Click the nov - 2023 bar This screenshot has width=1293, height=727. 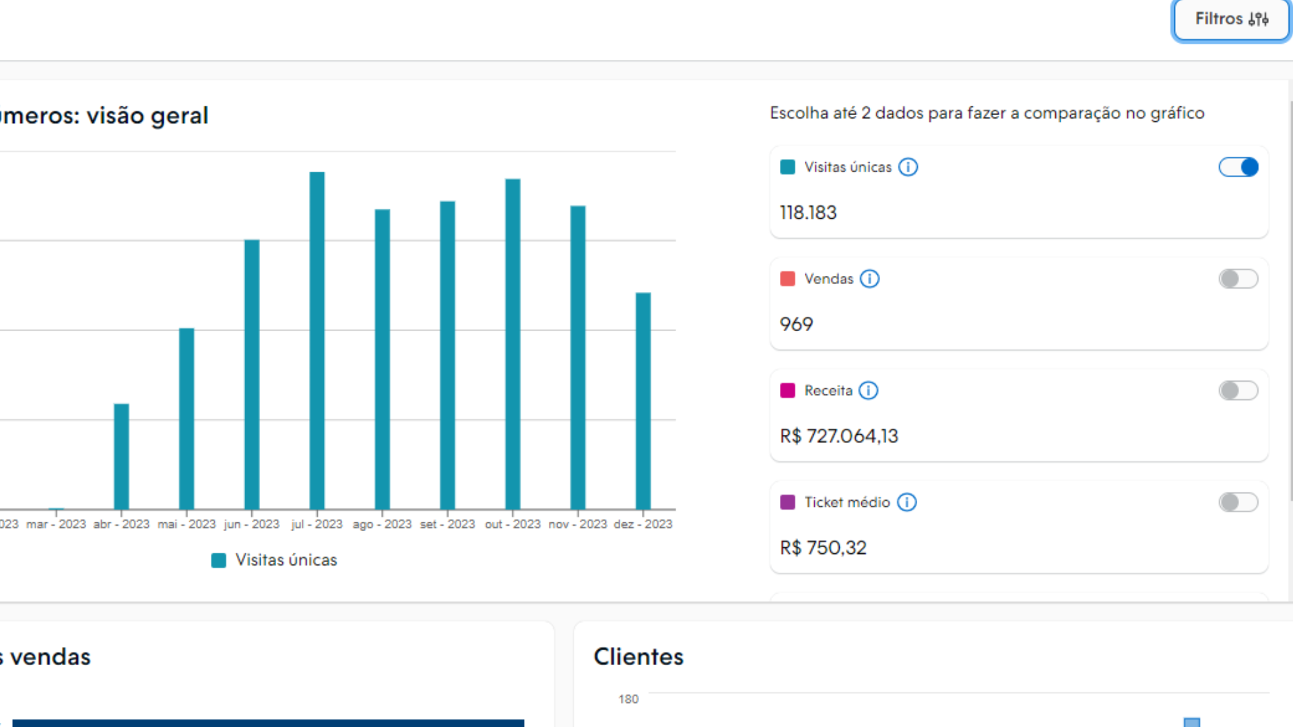[578, 357]
